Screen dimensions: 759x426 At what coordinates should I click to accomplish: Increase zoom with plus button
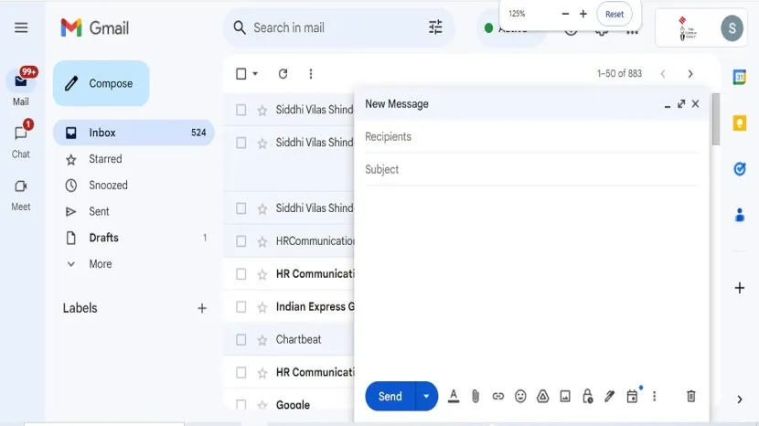(583, 14)
